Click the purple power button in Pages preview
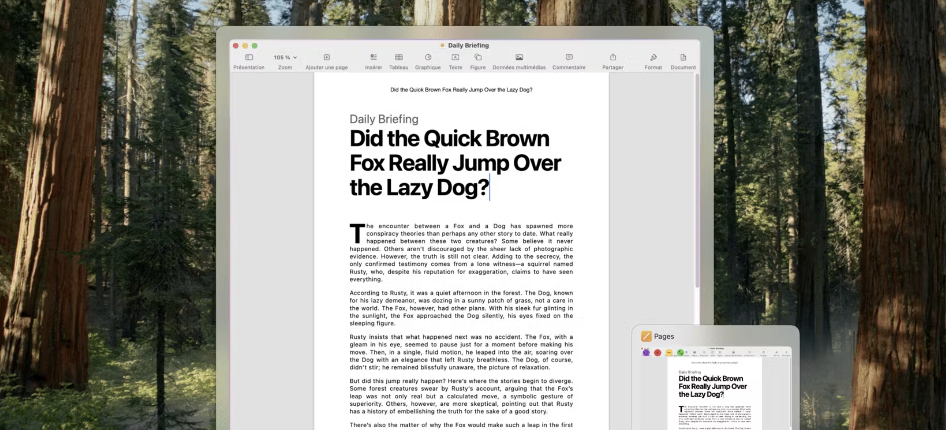Viewport: 946px width, 430px height. click(x=646, y=352)
